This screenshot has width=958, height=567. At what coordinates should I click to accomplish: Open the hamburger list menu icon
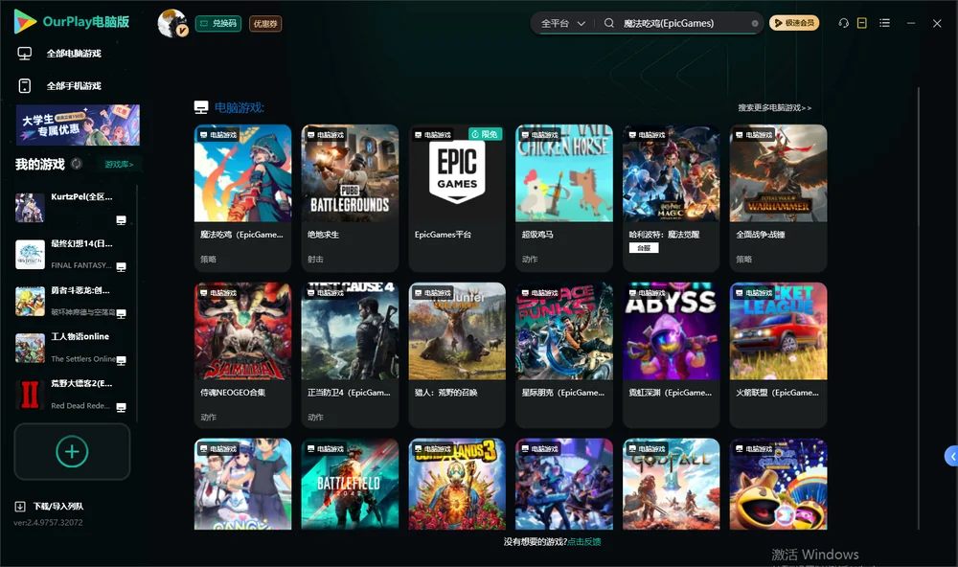tap(884, 23)
